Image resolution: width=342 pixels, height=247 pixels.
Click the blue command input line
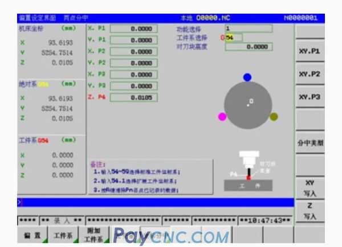coord(154,202)
